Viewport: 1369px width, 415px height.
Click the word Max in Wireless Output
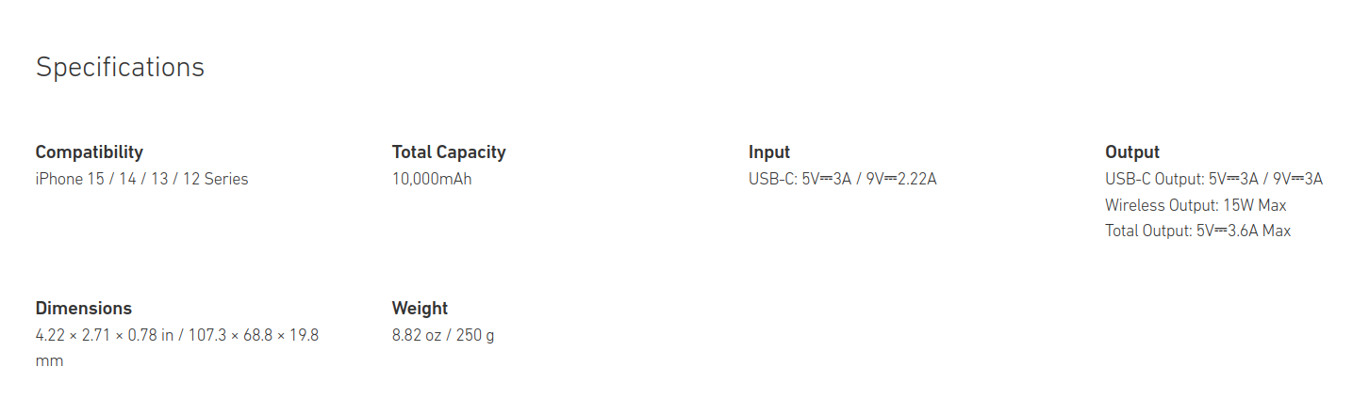(x=1271, y=205)
